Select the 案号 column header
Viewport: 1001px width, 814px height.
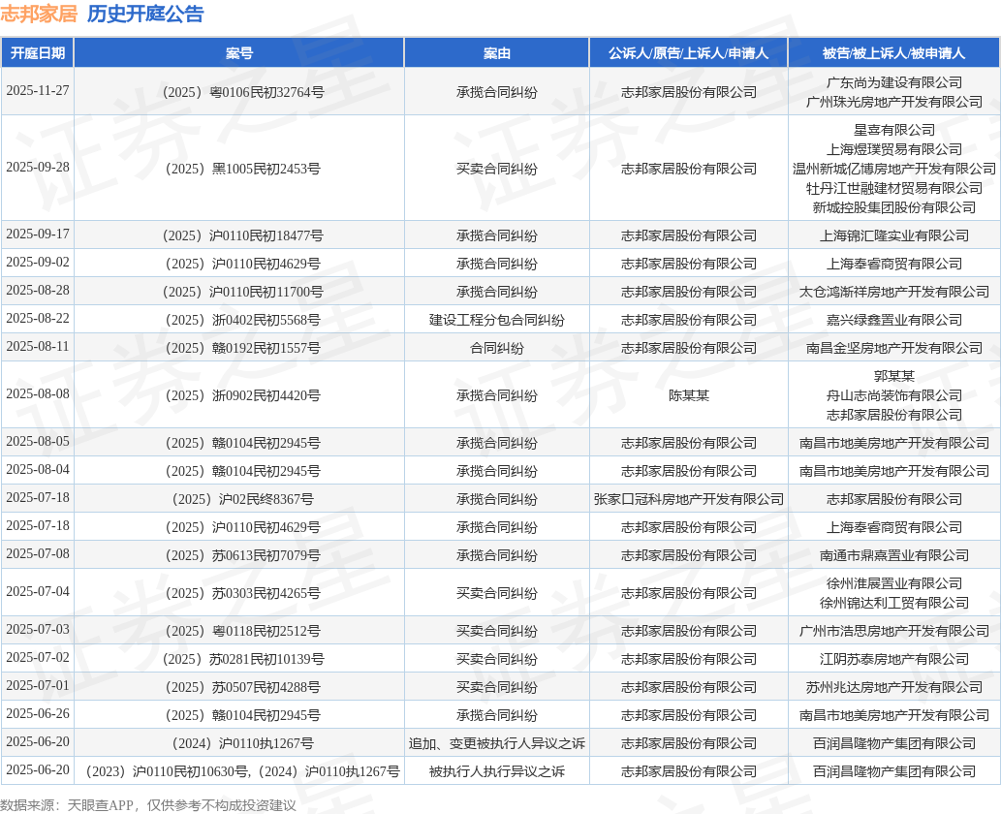pyautogui.click(x=239, y=53)
